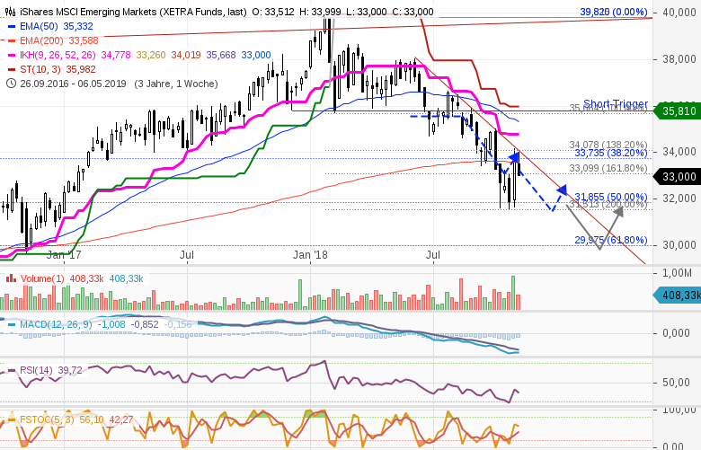701x450 pixels.
Task: Click the EMA(50) indicator label
Action: tap(40, 26)
